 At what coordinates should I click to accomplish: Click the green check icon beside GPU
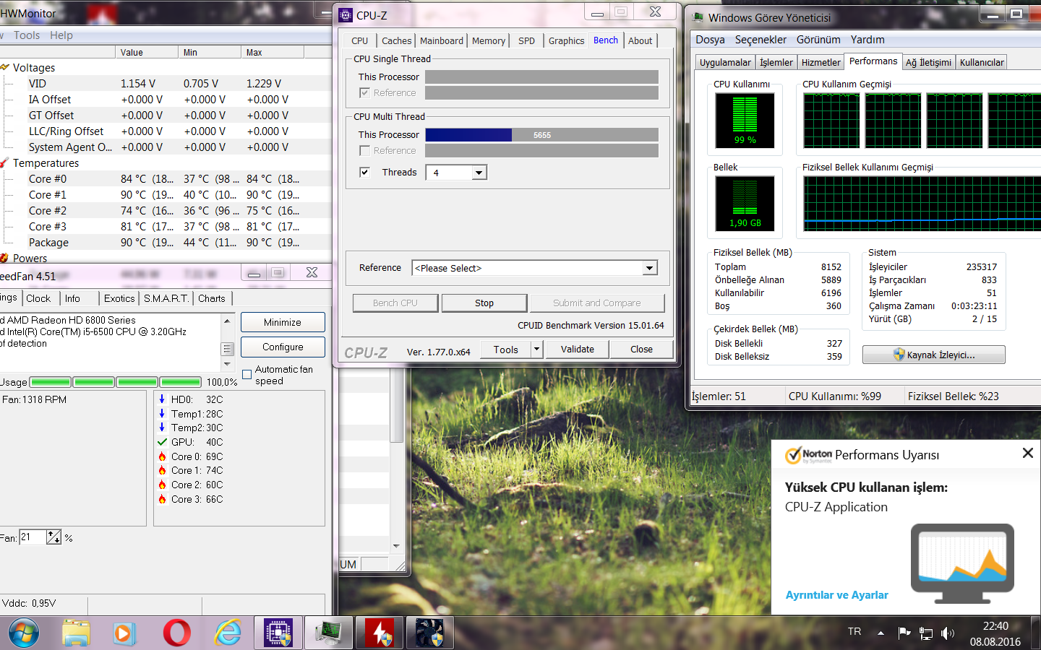[x=162, y=442]
